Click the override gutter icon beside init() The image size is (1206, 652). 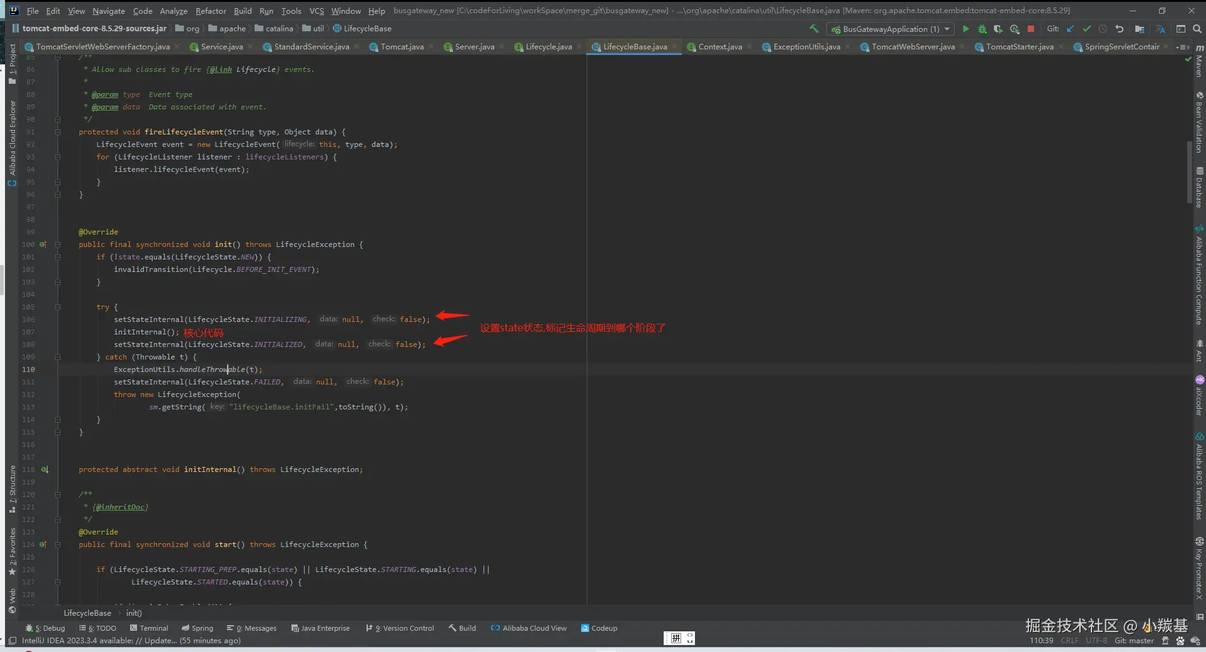coord(43,244)
